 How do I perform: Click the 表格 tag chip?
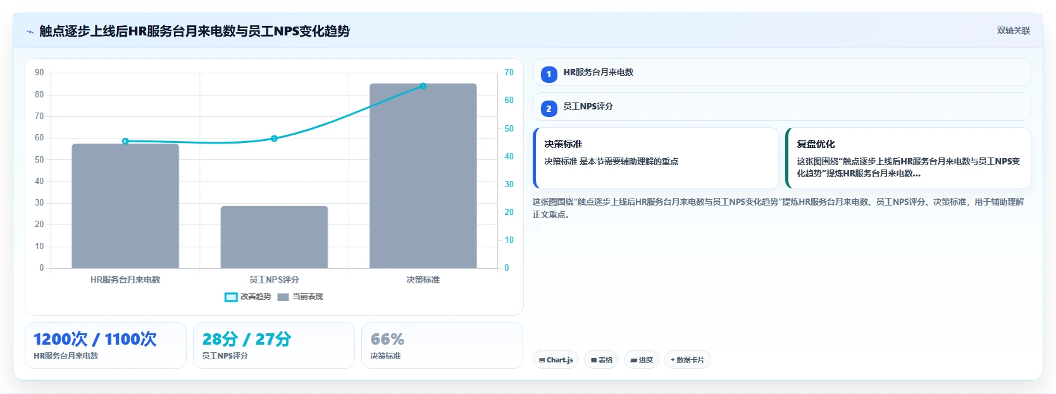point(601,360)
